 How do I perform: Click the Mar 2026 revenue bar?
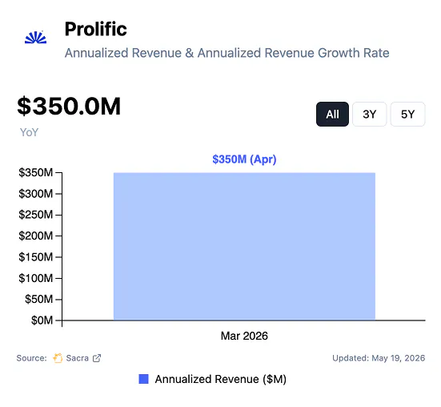244,246
